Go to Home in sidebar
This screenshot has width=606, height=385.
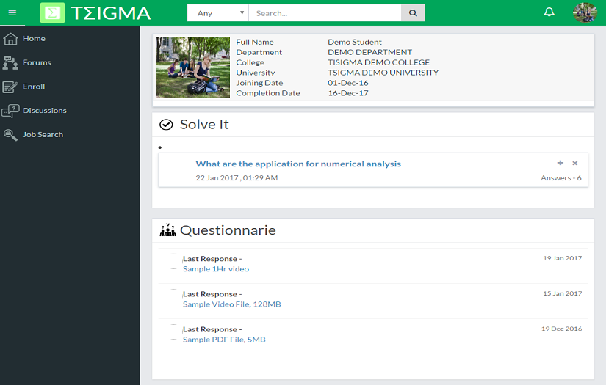tap(34, 39)
